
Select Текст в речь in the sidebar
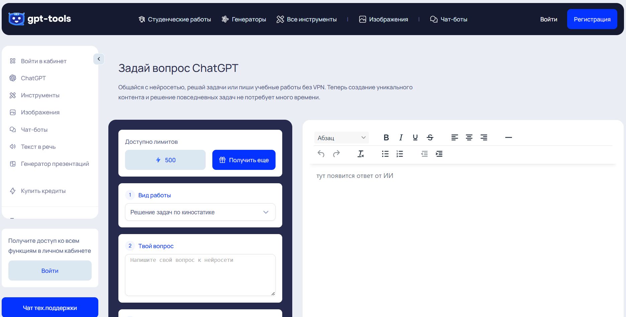point(37,146)
